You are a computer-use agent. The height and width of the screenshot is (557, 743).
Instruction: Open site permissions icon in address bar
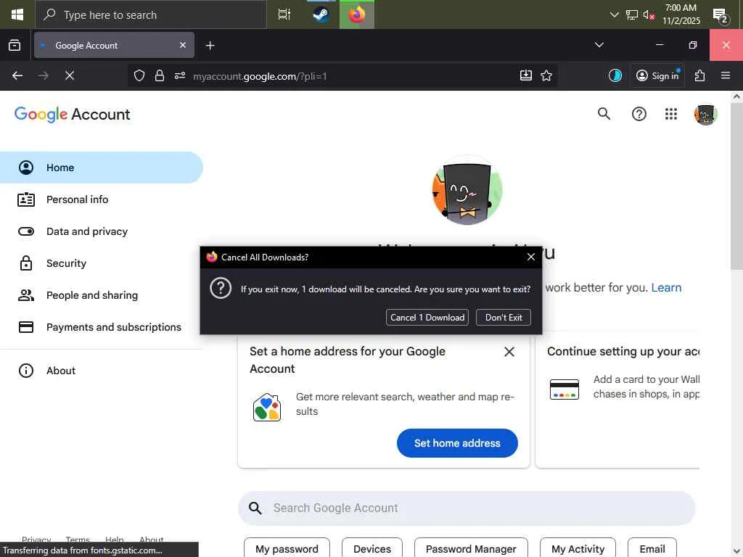[x=180, y=75]
